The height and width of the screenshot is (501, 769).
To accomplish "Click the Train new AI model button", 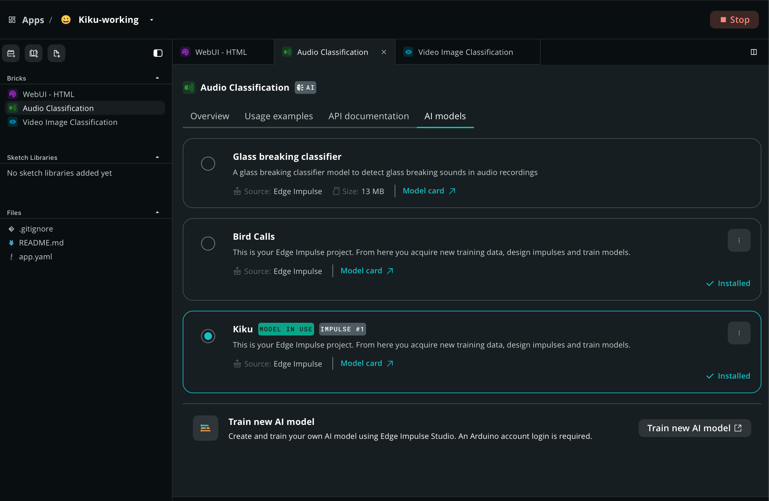I will [694, 428].
